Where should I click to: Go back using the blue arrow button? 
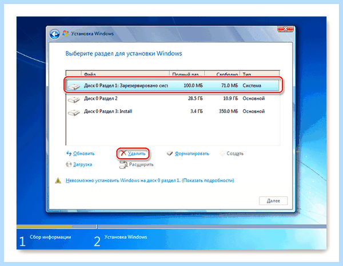pos(54,34)
